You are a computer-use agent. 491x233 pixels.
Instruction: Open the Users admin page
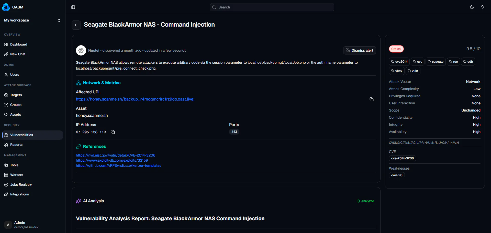pos(32,75)
